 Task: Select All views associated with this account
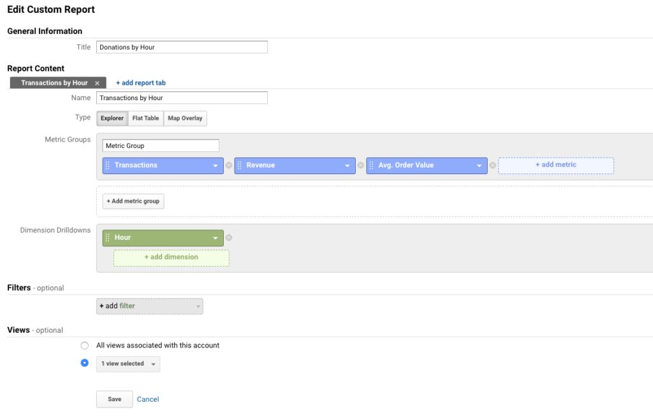point(85,345)
